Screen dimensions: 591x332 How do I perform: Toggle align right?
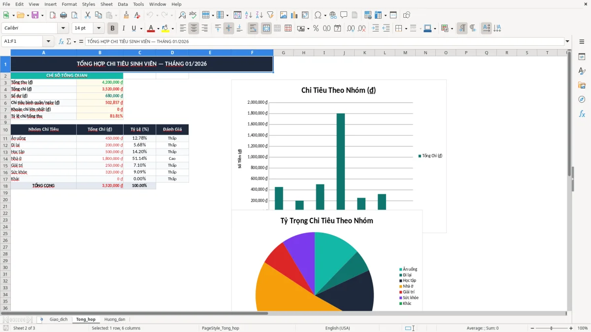pos(204,29)
